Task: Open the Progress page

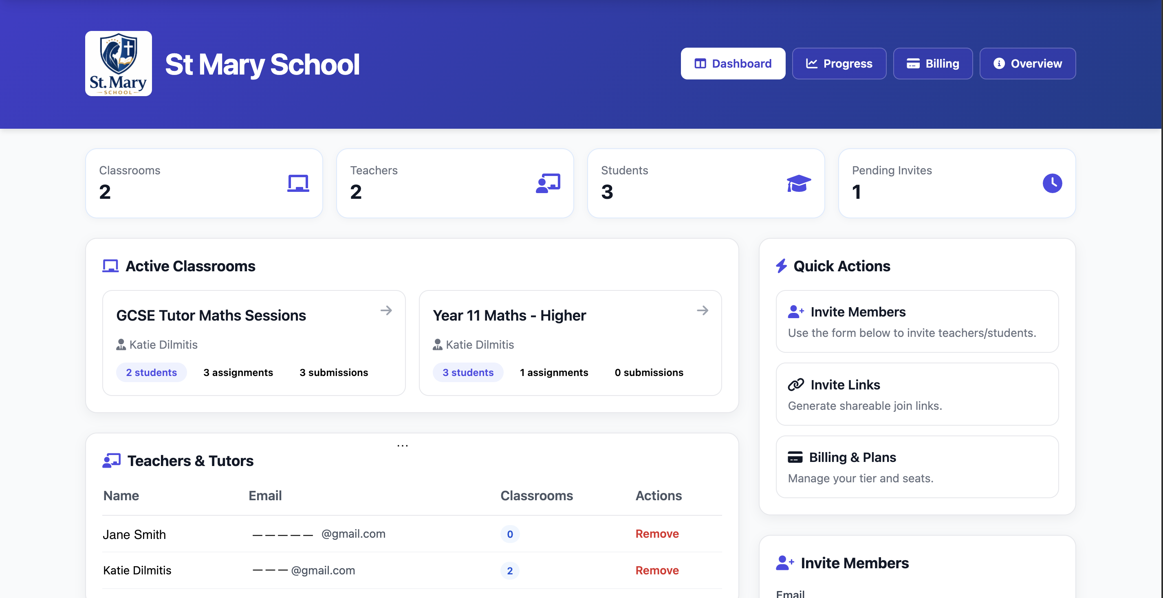Action: pos(839,63)
